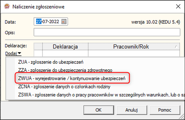Open help with the Pomoc button
The image size is (185, 120).
point(165,110)
